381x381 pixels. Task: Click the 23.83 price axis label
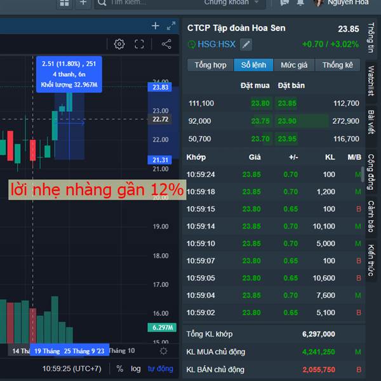[159, 87]
